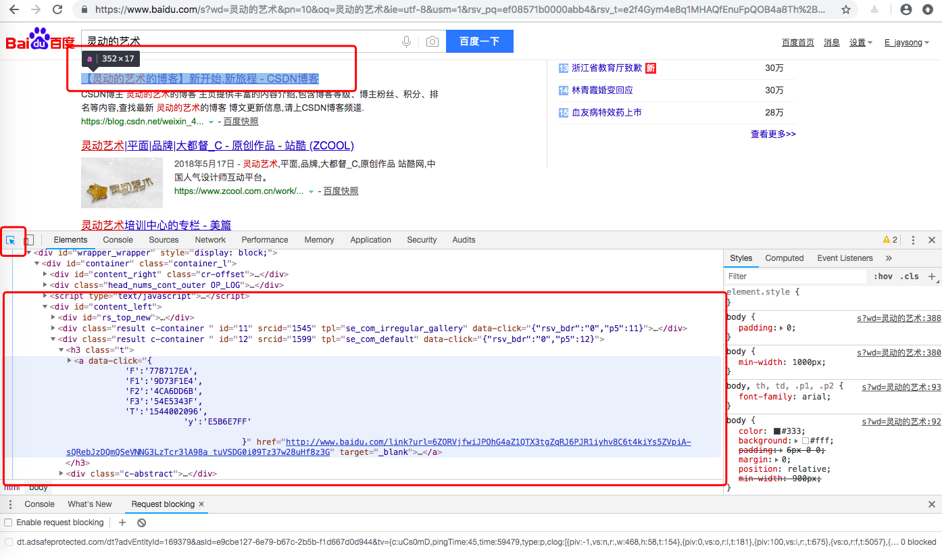Expand the padding shorthand triangle in body rule
This screenshot has height=559, width=942.
tap(782, 328)
